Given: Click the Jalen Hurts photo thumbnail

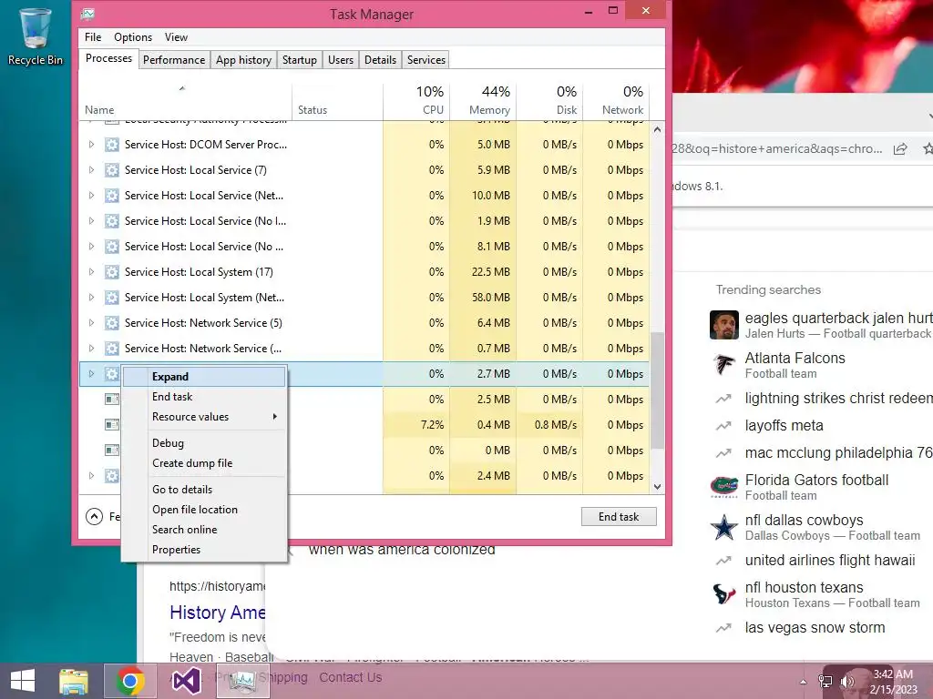Looking at the screenshot, I should (x=724, y=325).
